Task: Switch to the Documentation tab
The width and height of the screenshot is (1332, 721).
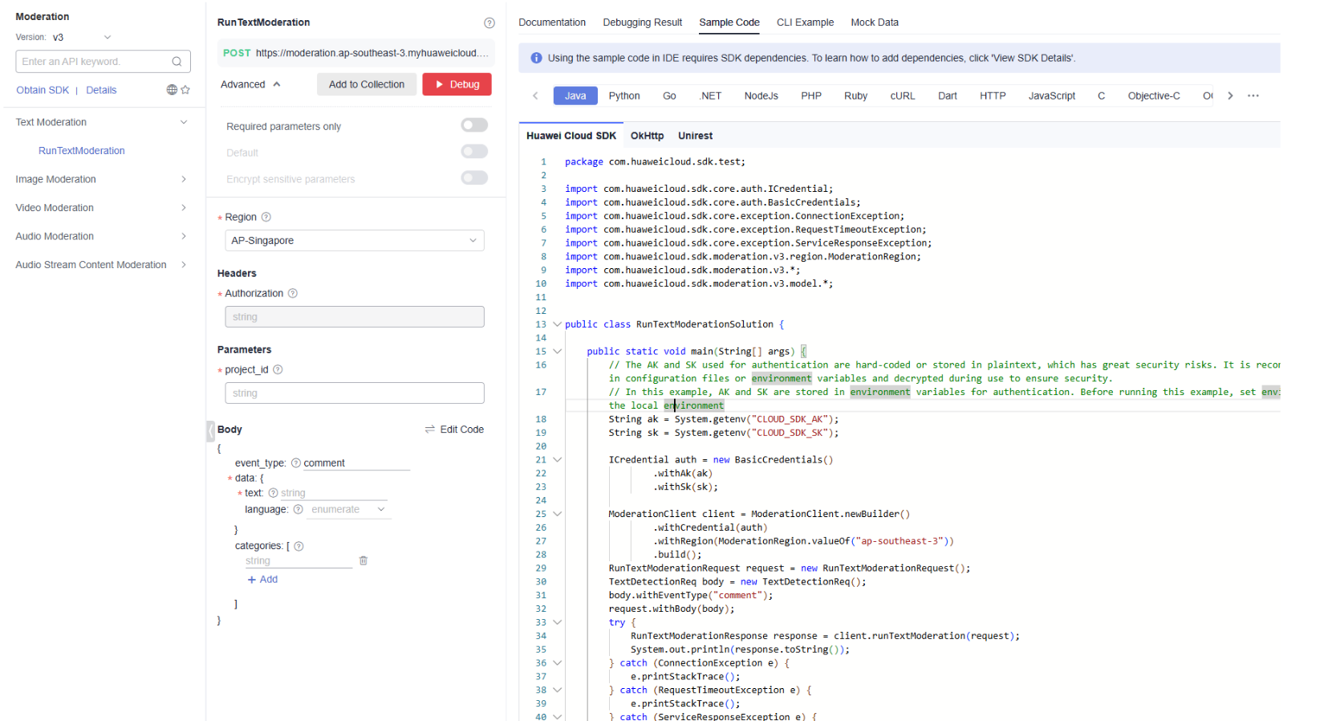Action: [552, 22]
